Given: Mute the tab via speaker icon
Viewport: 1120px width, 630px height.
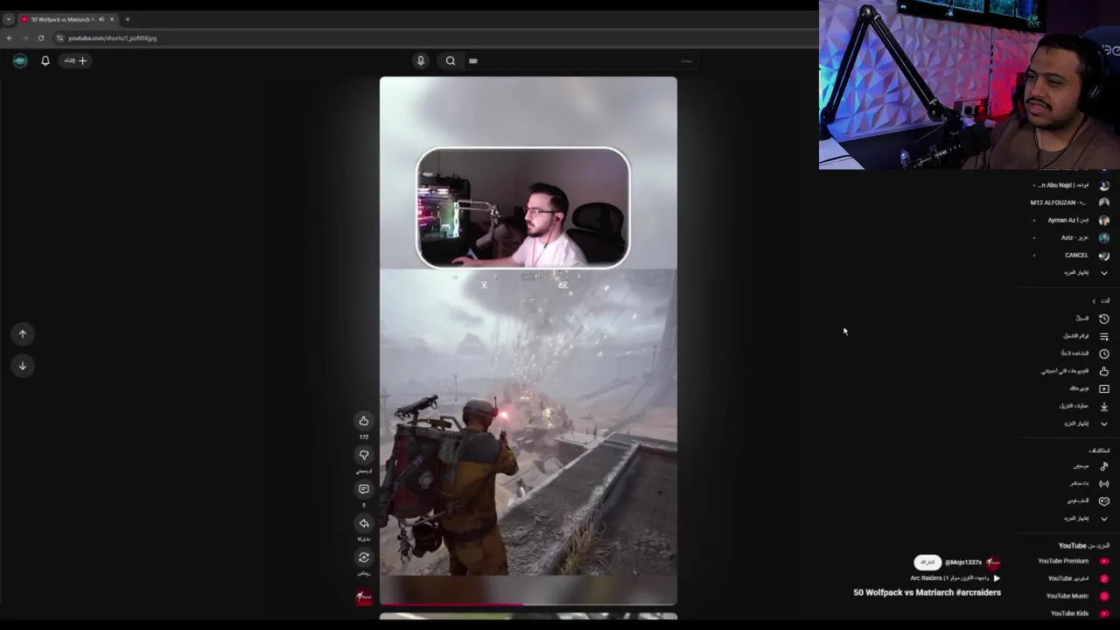Looking at the screenshot, I should pos(101,19).
